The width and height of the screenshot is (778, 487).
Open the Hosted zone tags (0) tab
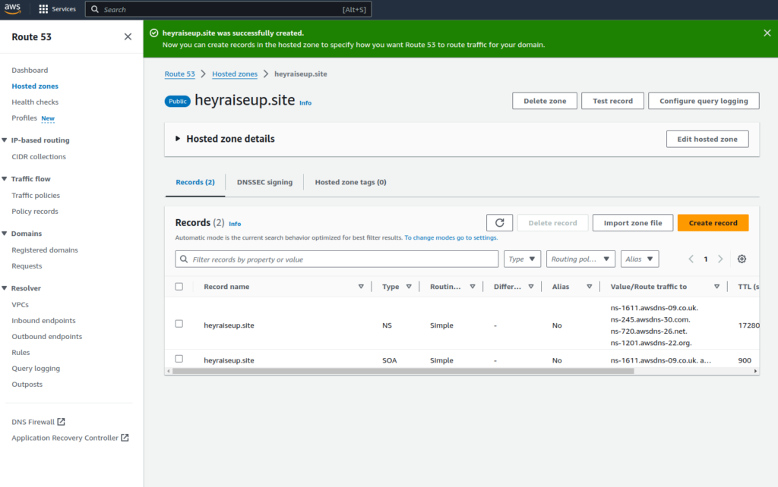pyautogui.click(x=350, y=182)
